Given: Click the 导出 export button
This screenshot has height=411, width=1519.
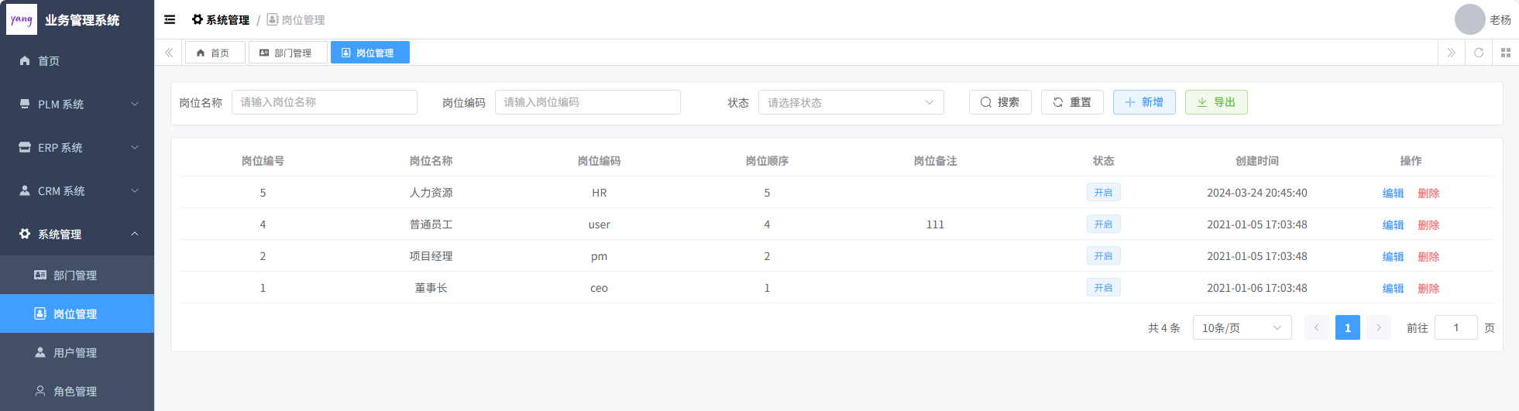Looking at the screenshot, I should pyautogui.click(x=1215, y=102).
